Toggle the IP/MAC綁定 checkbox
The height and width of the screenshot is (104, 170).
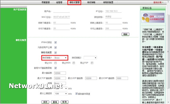56,42
